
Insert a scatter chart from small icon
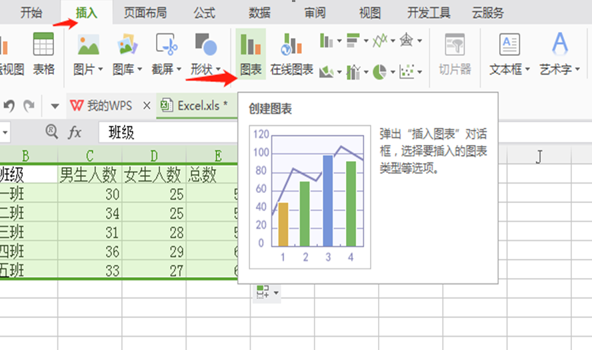pos(407,71)
